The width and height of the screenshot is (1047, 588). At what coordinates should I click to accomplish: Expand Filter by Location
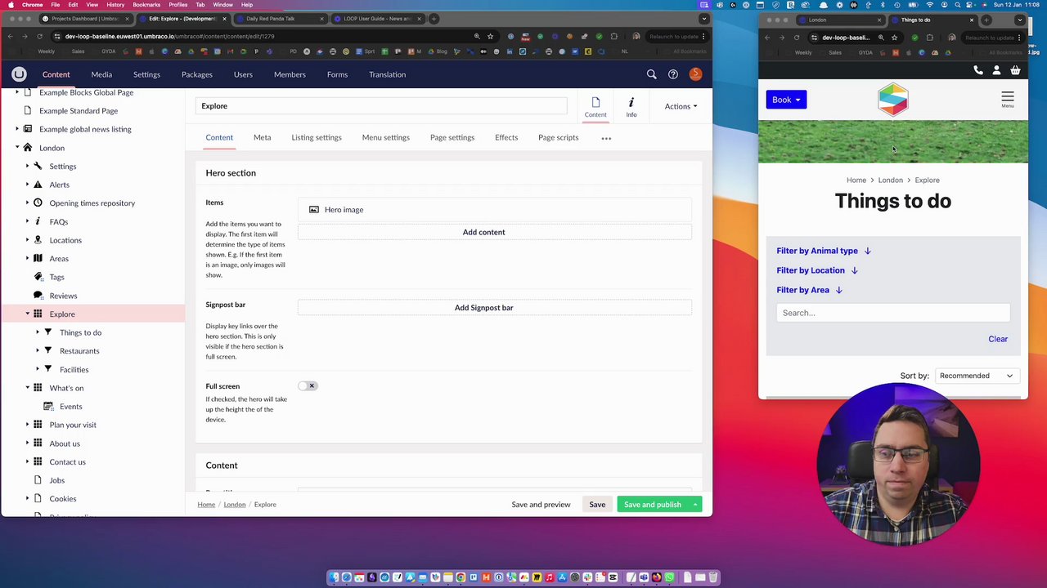[817, 270]
